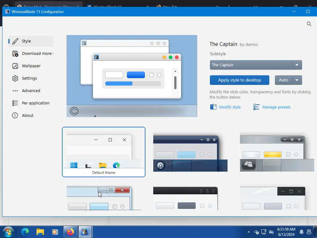This screenshot has width=317, height=238.
Task: Open the Settings section
Action: pos(31,78)
